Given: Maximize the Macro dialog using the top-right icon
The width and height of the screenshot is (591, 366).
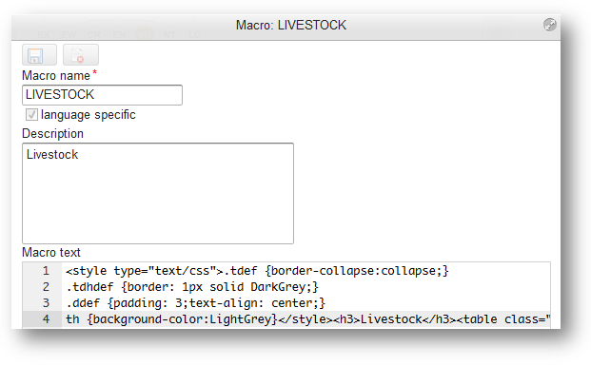Looking at the screenshot, I should coord(549,25).
